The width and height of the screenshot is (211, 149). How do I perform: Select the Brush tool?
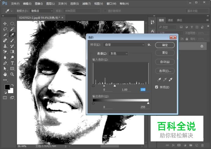click(12, 40)
